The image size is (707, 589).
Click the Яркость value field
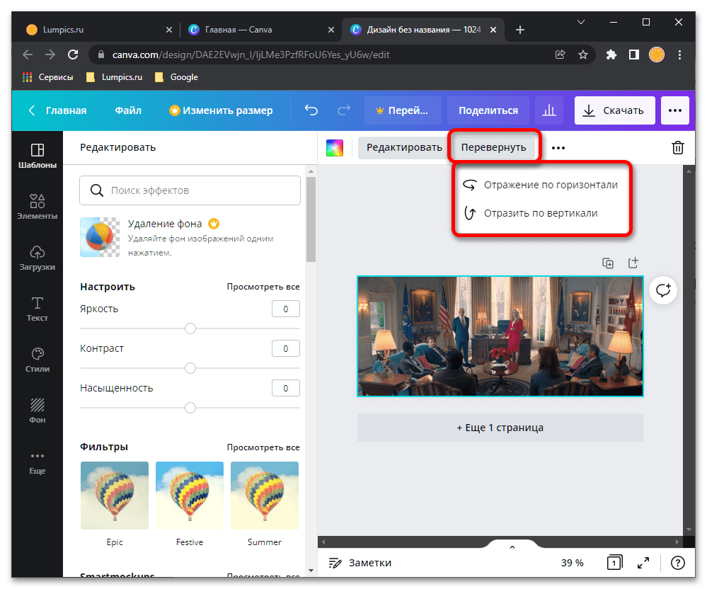pos(285,309)
